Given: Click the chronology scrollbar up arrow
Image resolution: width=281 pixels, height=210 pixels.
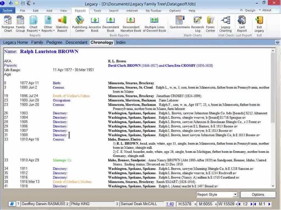Looking at the screenshot, I should tap(273, 51).
